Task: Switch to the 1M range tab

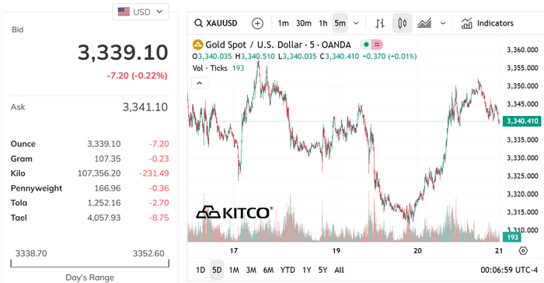Action: coord(234,270)
